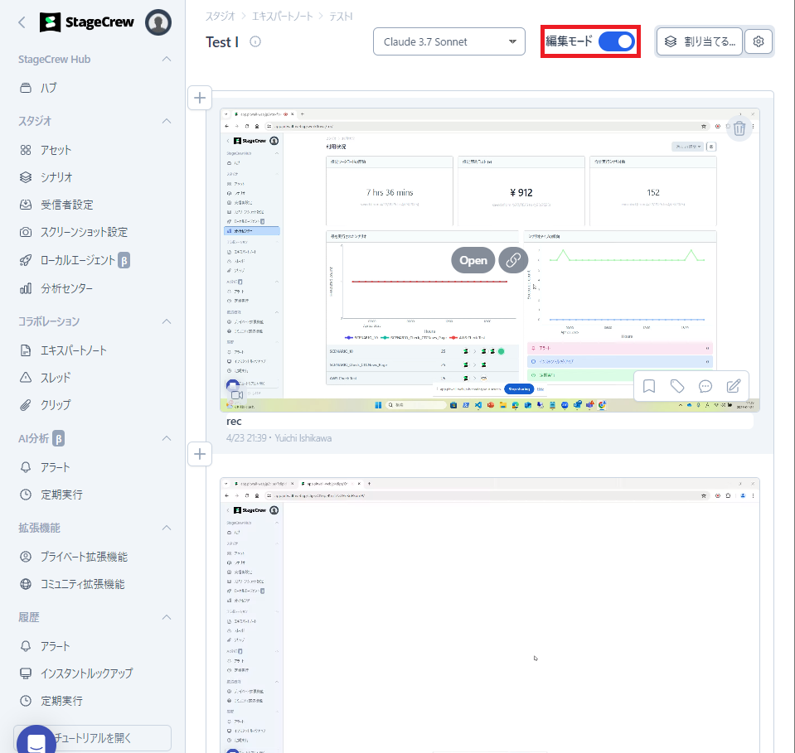Click the comment bubble icon
The width and height of the screenshot is (795, 753).
[x=705, y=386]
